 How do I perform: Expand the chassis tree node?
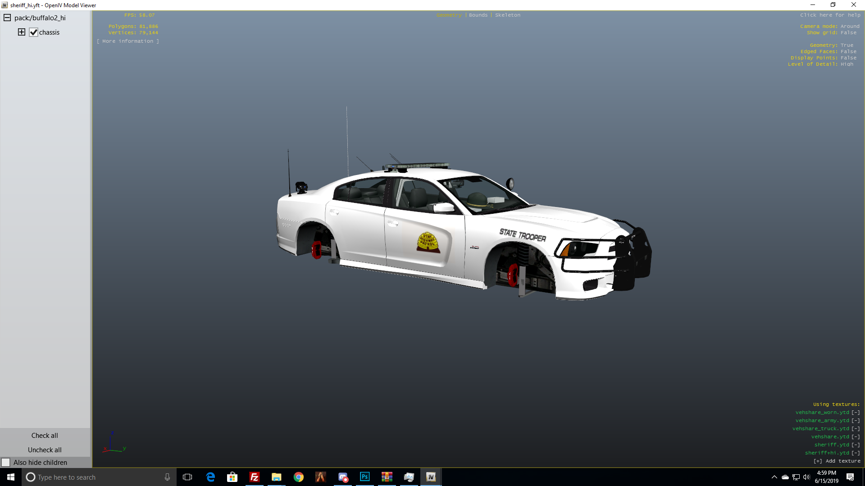coord(22,32)
